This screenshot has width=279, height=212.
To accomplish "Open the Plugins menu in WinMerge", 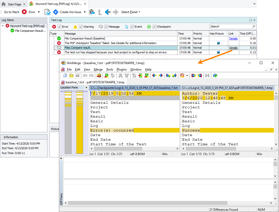I will [122, 69].
